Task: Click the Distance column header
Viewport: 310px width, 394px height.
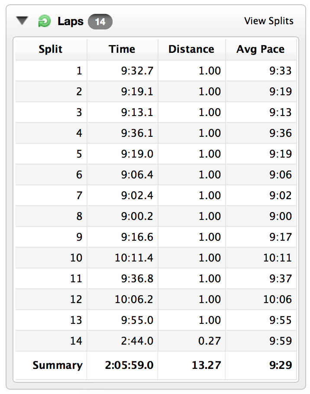Action: (x=191, y=49)
